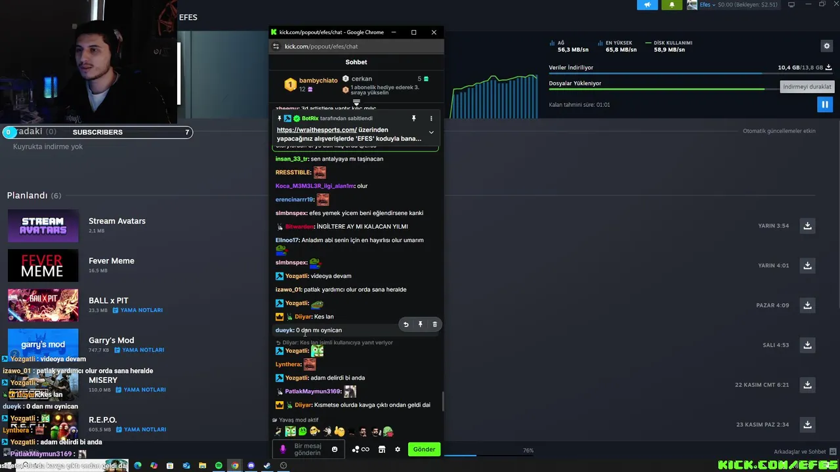The image size is (840, 472).
Task: Click purple microphone icon in message box
Action: (x=283, y=449)
